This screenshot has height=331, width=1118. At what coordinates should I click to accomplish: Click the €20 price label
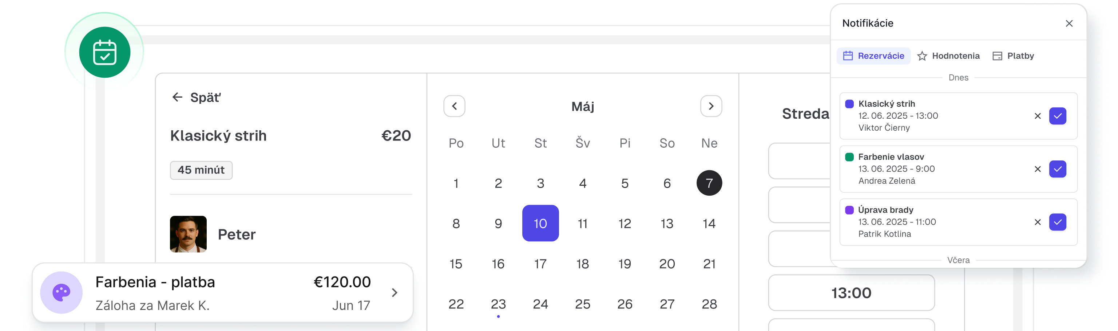396,136
